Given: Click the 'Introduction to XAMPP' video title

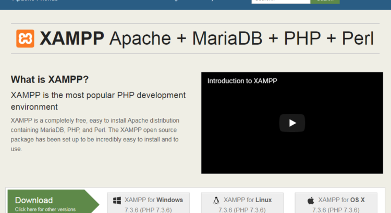Looking at the screenshot, I should [242, 81].
